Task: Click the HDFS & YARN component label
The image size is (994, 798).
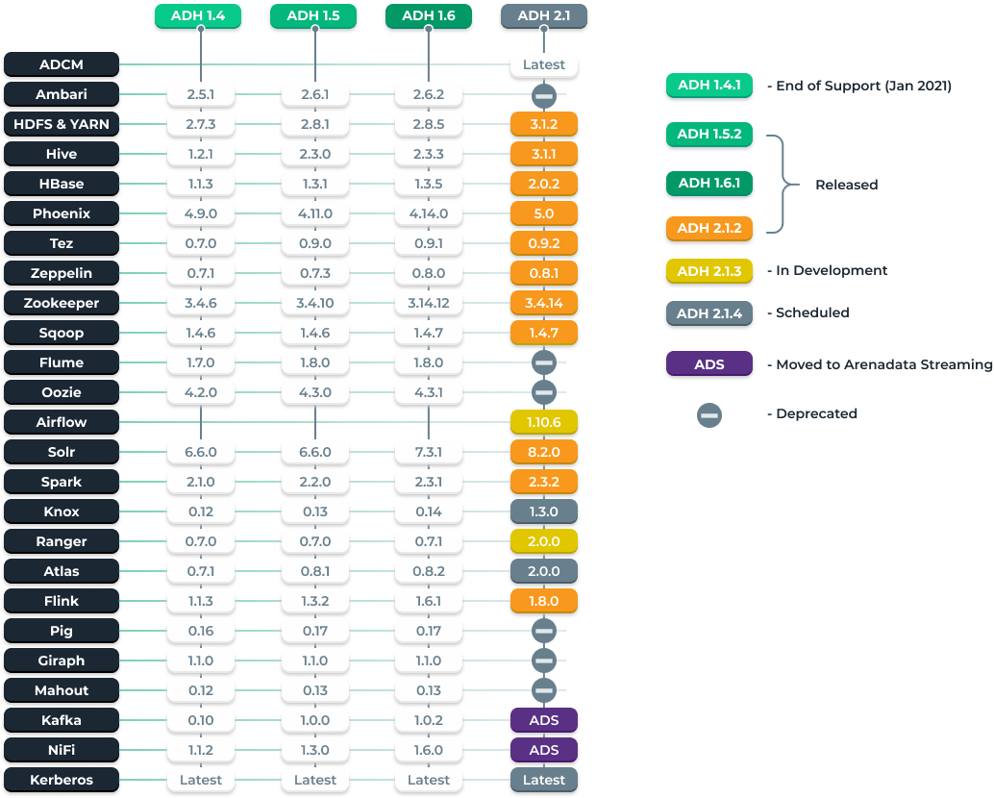Action: 62,124
